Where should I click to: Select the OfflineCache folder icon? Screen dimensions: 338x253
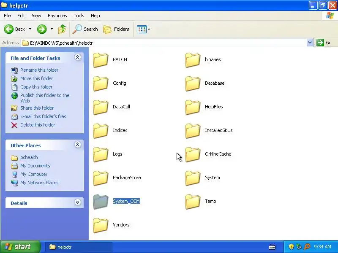pos(193,155)
